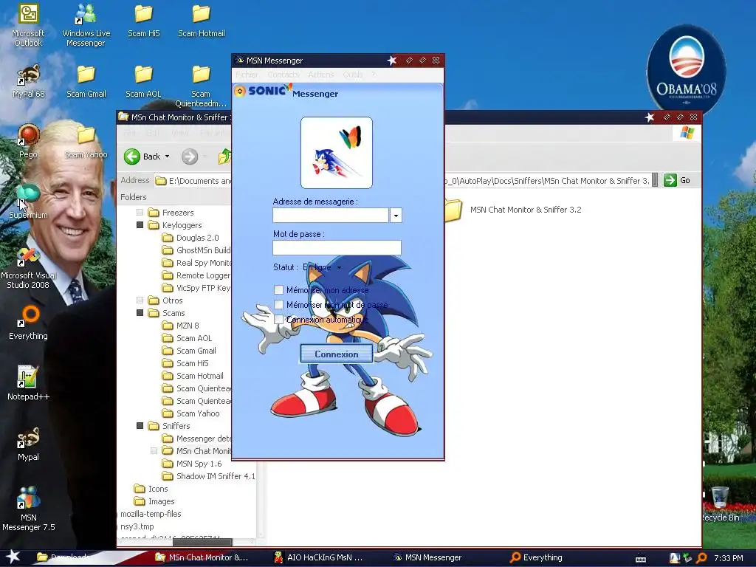Open the Recycle Bin
This screenshot has height=567, width=756.
[x=720, y=504]
